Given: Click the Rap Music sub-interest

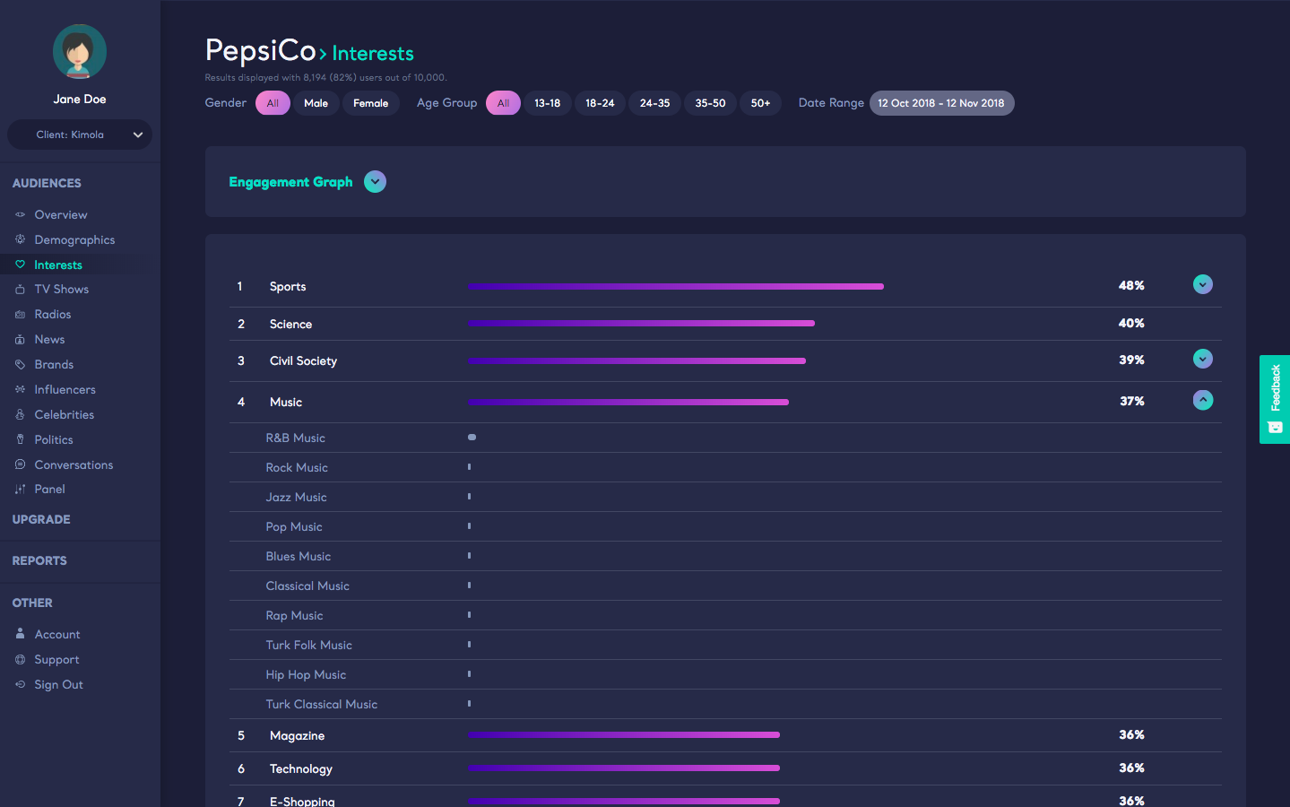Looking at the screenshot, I should pos(294,615).
